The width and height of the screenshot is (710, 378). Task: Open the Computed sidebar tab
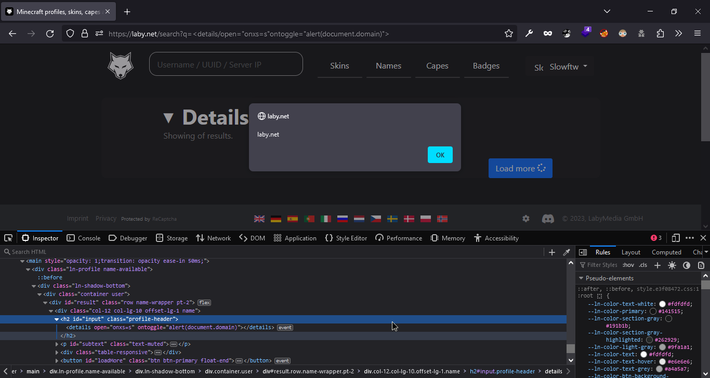click(666, 252)
